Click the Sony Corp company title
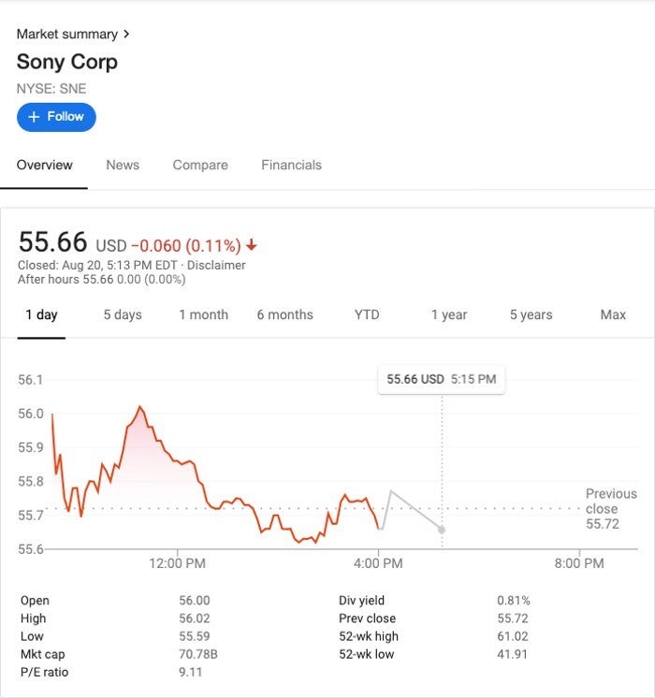The width and height of the screenshot is (655, 698). 67,62
